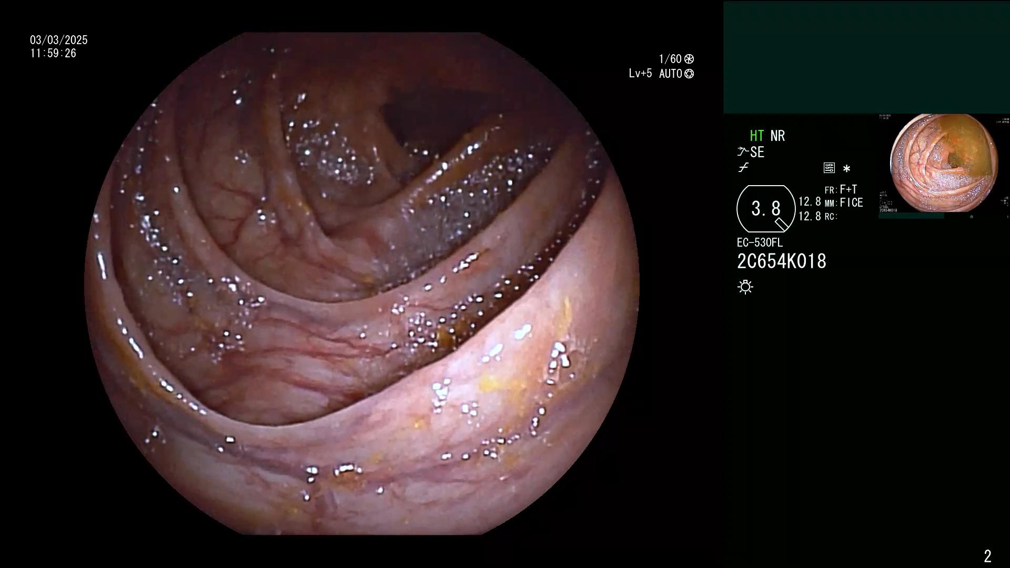Click the asterisk indicator icon
This screenshot has width=1010, height=568.
pos(846,169)
